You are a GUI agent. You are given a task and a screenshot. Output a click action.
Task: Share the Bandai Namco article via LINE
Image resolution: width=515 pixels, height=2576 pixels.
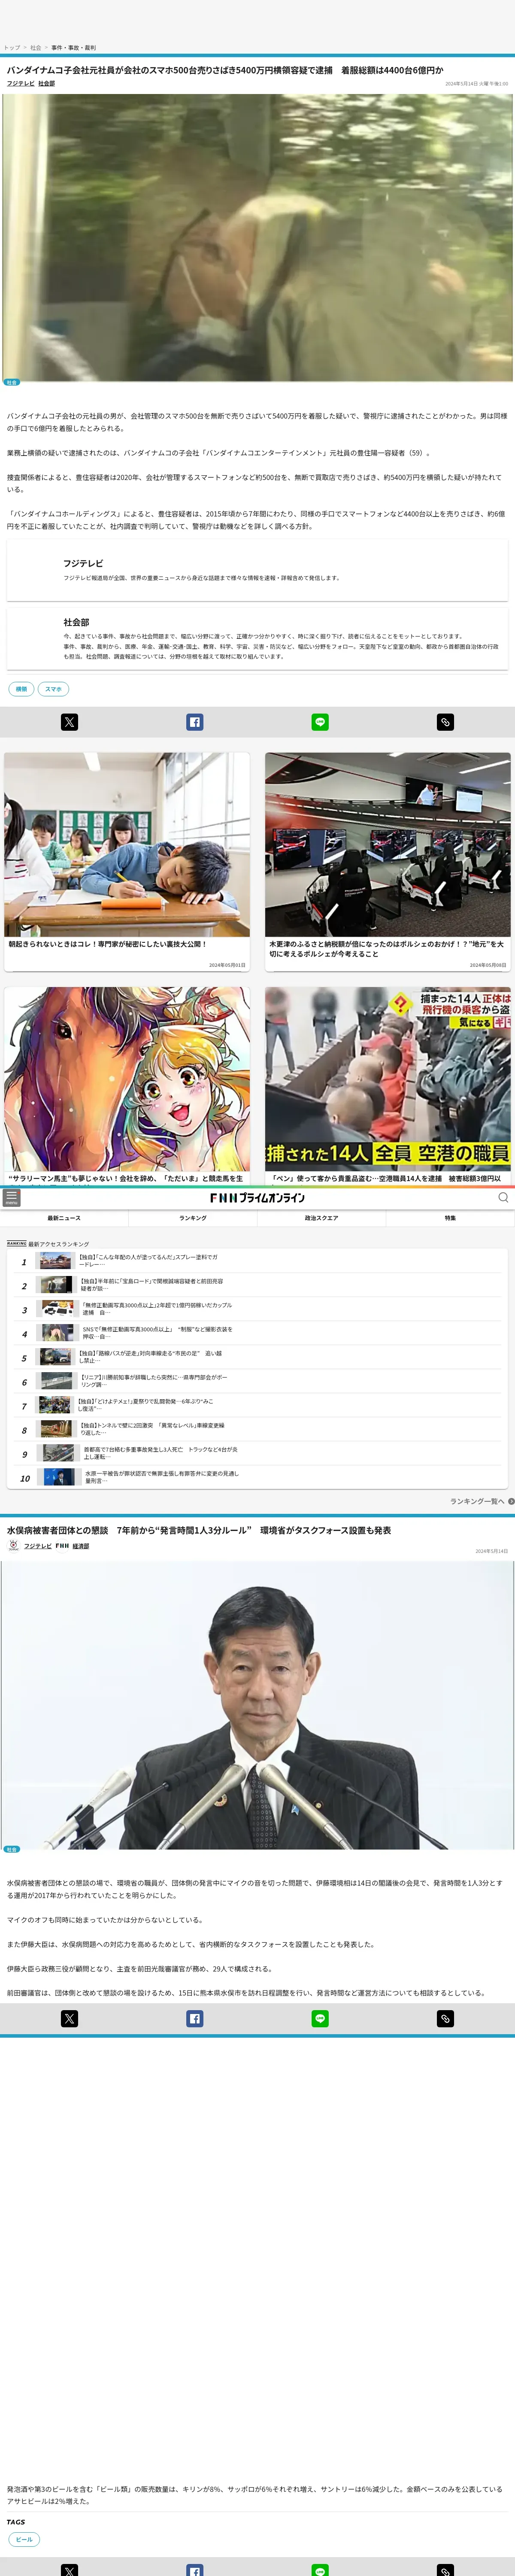(x=320, y=722)
